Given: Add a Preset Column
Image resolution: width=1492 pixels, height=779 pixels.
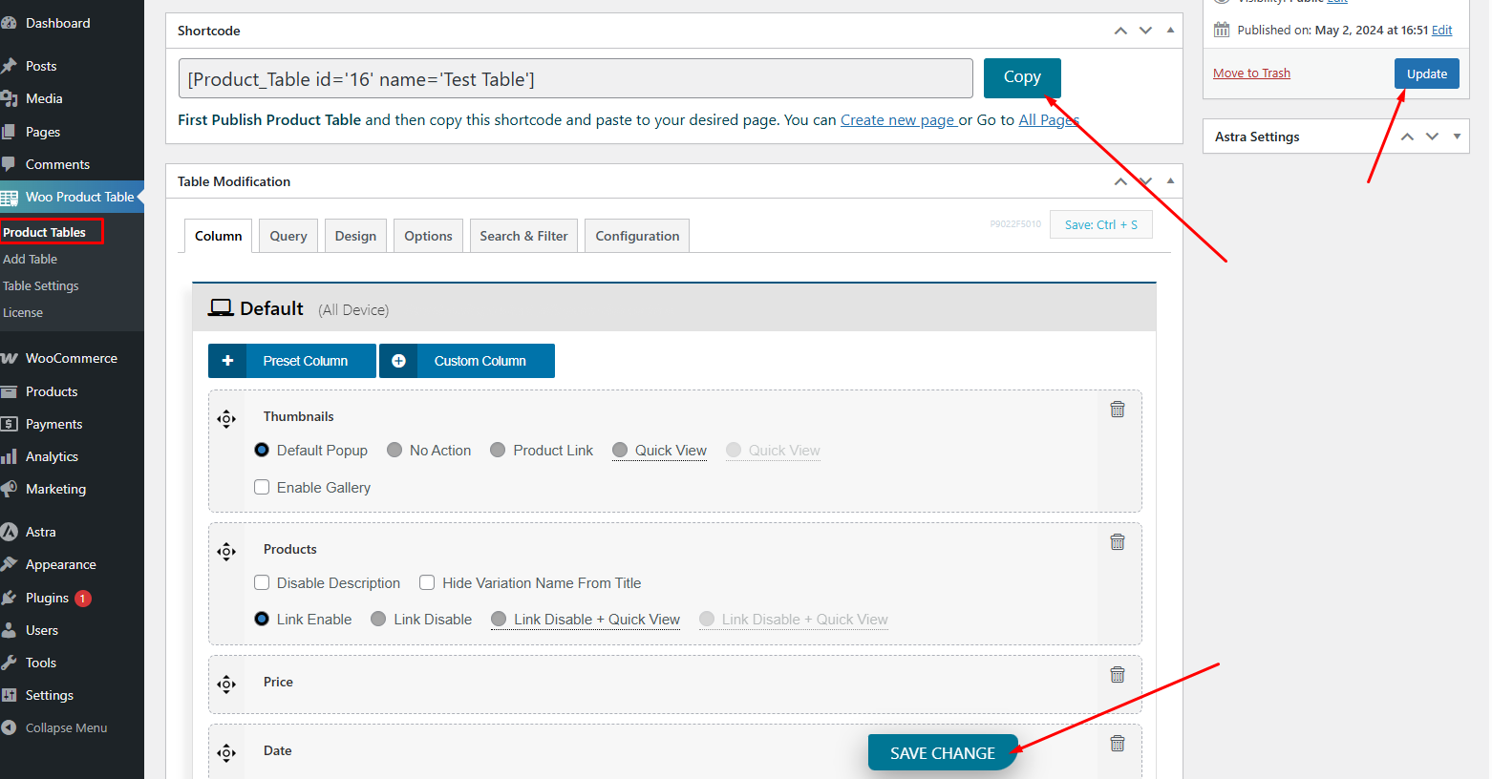Looking at the screenshot, I should pyautogui.click(x=291, y=361).
